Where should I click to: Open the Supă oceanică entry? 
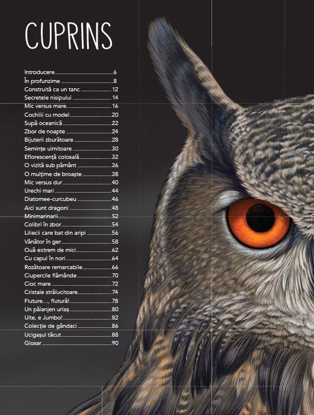pyautogui.click(x=71, y=123)
